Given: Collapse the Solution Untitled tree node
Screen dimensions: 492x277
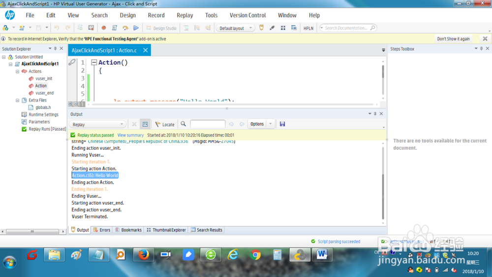Looking at the screenshot, I should (x=4, y=57).
